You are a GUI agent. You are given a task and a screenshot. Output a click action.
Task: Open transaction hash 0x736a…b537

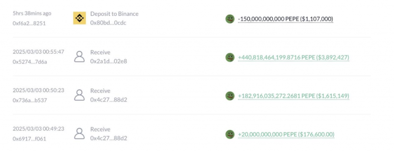coord(30,100)
